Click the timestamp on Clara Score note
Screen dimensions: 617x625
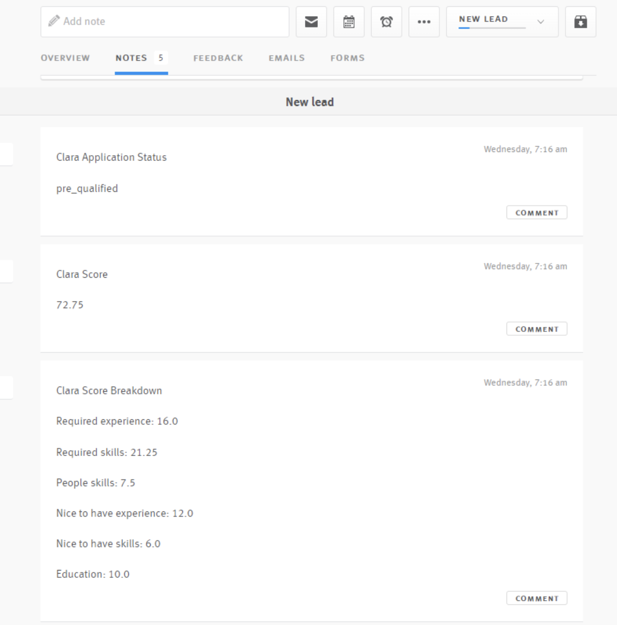pyautogui.click(x=525, y=266)
